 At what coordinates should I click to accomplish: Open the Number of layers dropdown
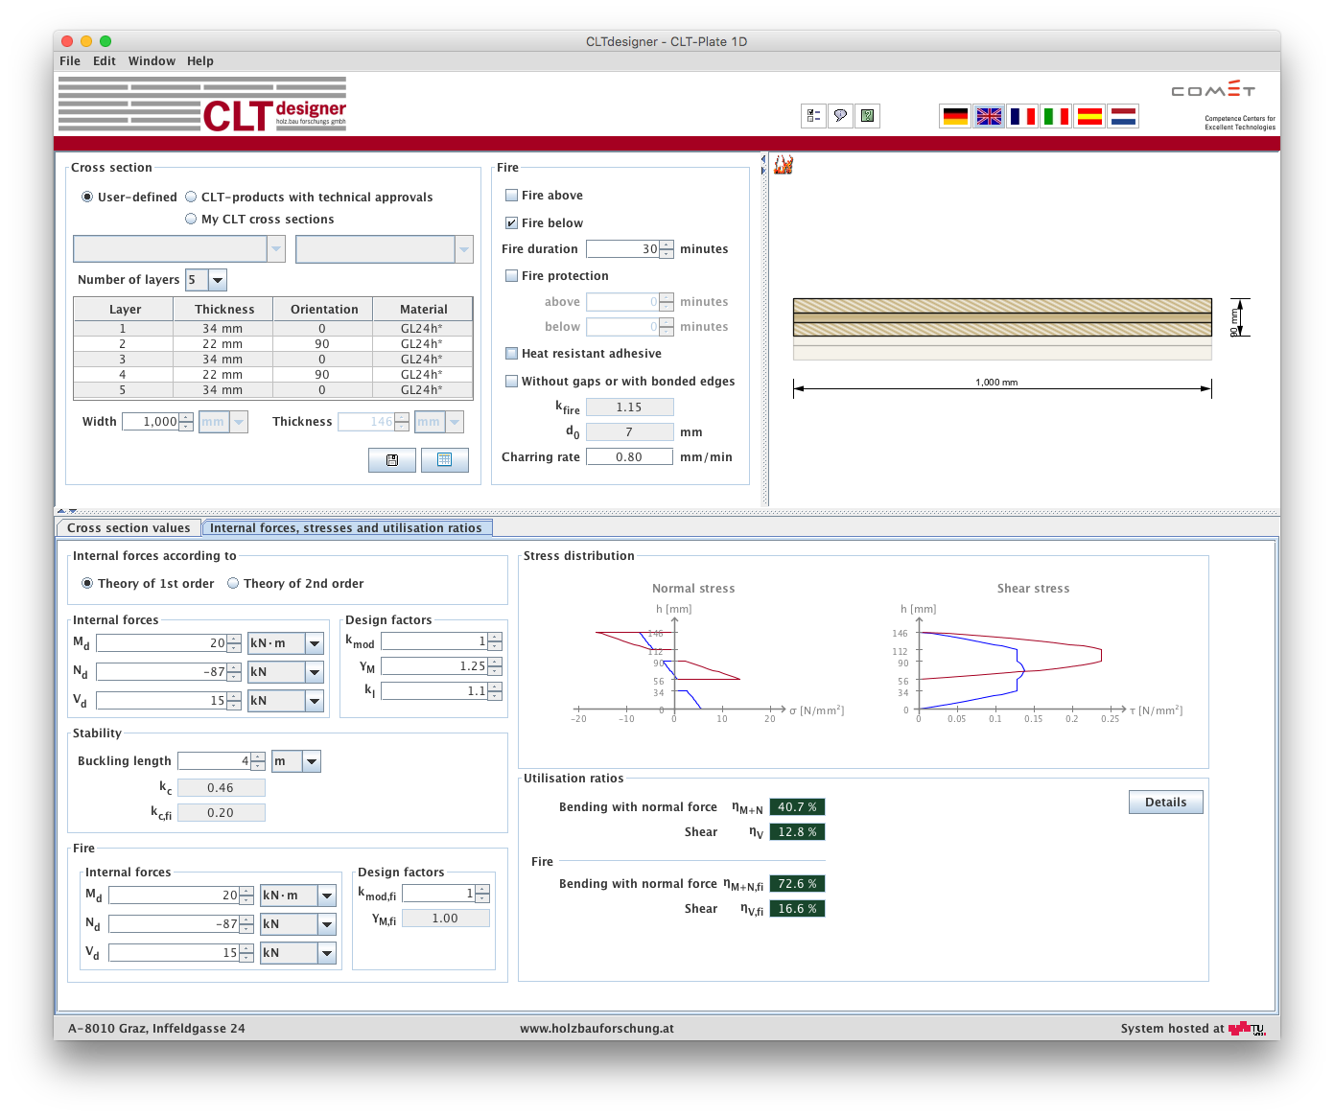point(218,280)
